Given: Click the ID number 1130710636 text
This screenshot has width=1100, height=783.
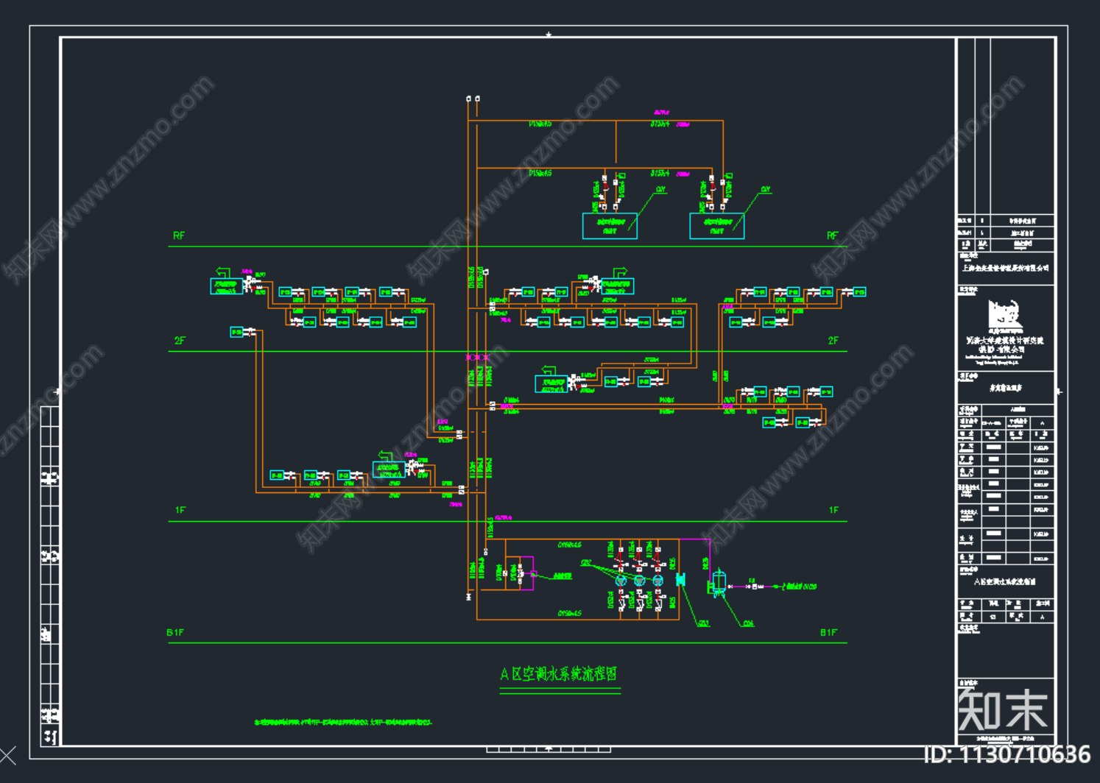Looking at the screenshot, I should (x=1006, y=754).
